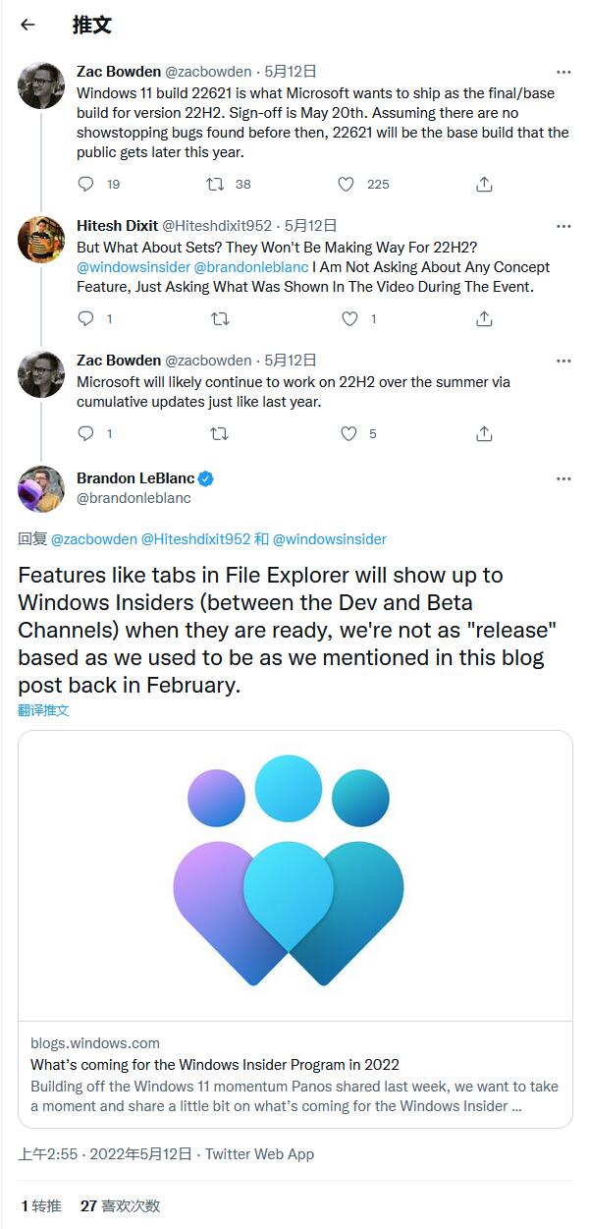View the 27 喜欢次数 likes list
Viewport: 589px width, 1229px height.
tap(120, 1205)
